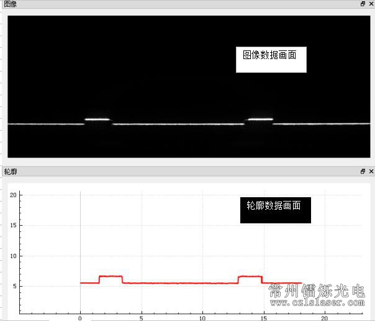The height and width of the screenshot is (321, 375).
Task: Click the second red profile step near x=14
Action: point(250,276)
